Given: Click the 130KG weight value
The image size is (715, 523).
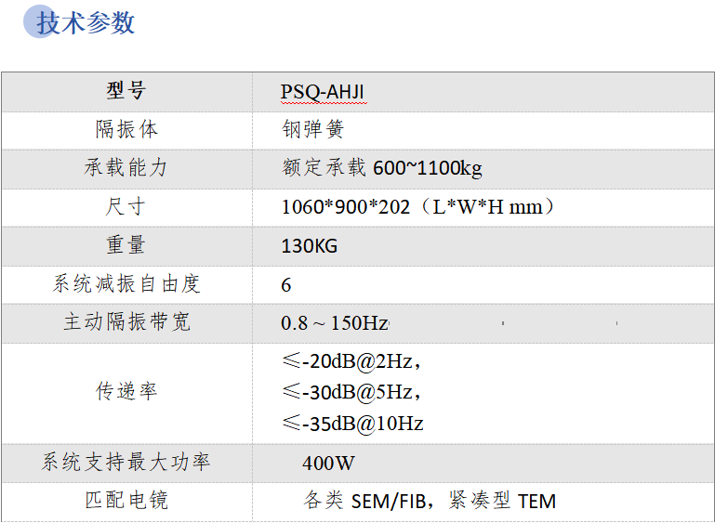Looking at the screenshot, I should (309, 246).
